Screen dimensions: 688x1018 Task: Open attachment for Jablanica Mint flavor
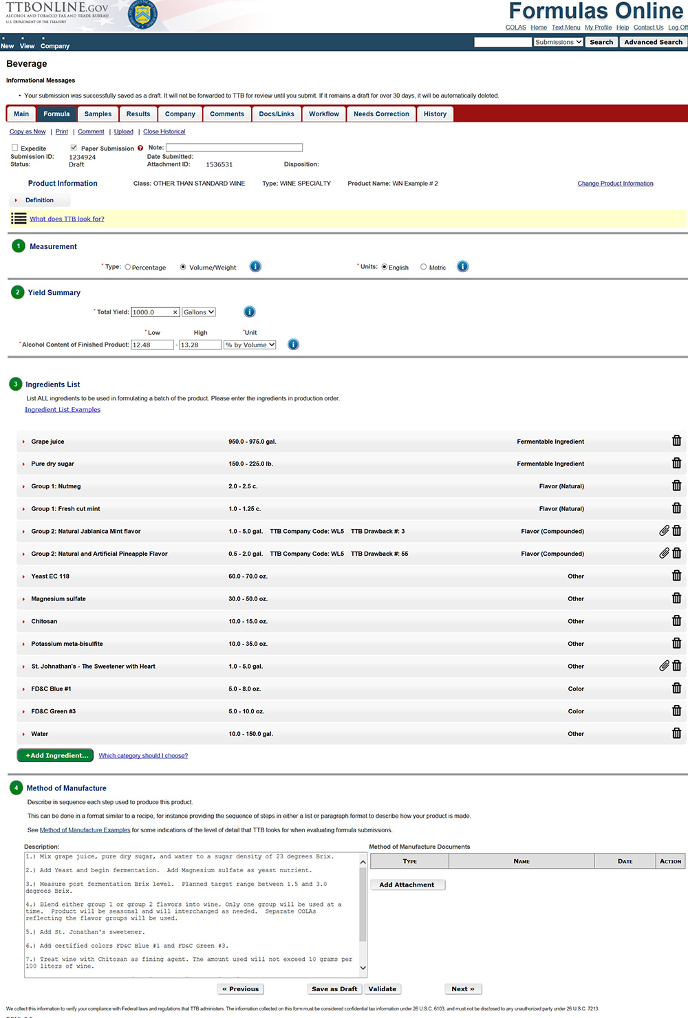tap(664, 531)
